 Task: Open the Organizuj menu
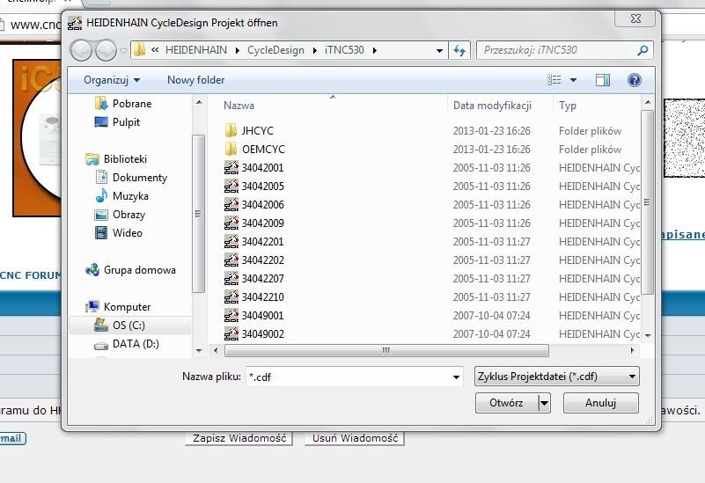pos(112,80)
